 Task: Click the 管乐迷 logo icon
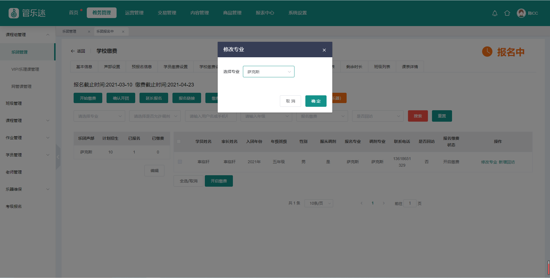click(14, 13)
